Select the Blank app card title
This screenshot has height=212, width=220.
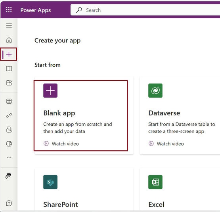pos(59,113)
